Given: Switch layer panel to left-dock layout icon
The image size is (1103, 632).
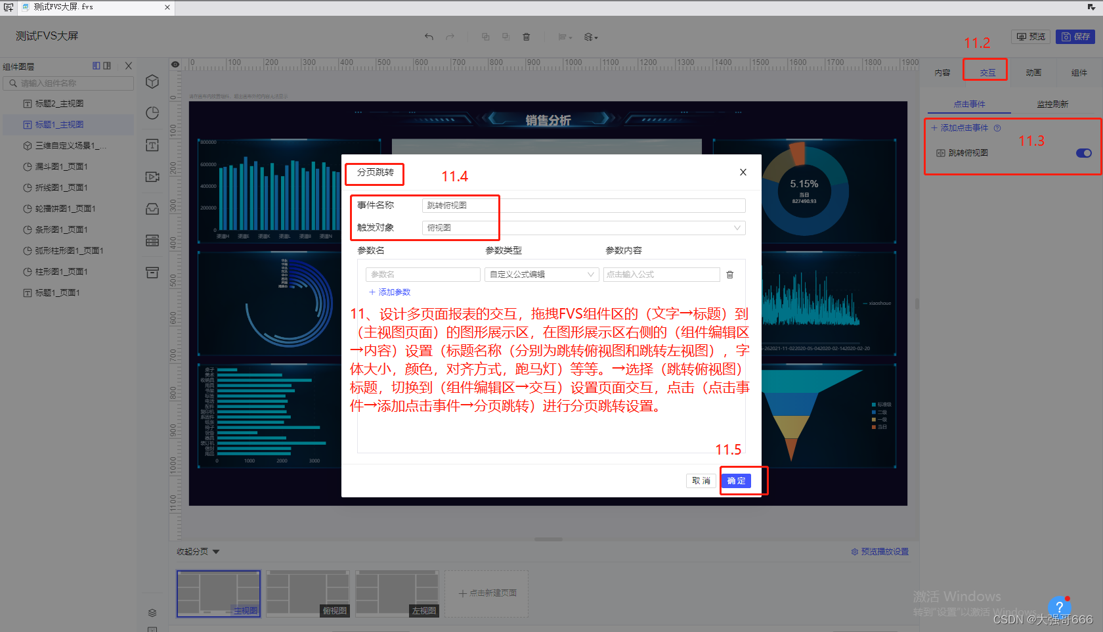Looking at the screenshot, I should pyautogui.click(x=97, y=66).
